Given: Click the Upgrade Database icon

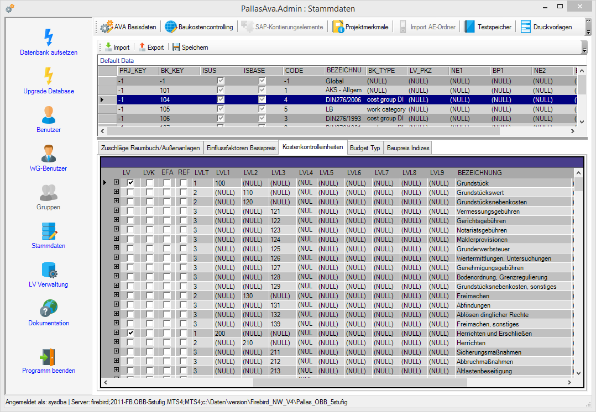Looking at the screenshot, I should [x=48, y=76].
